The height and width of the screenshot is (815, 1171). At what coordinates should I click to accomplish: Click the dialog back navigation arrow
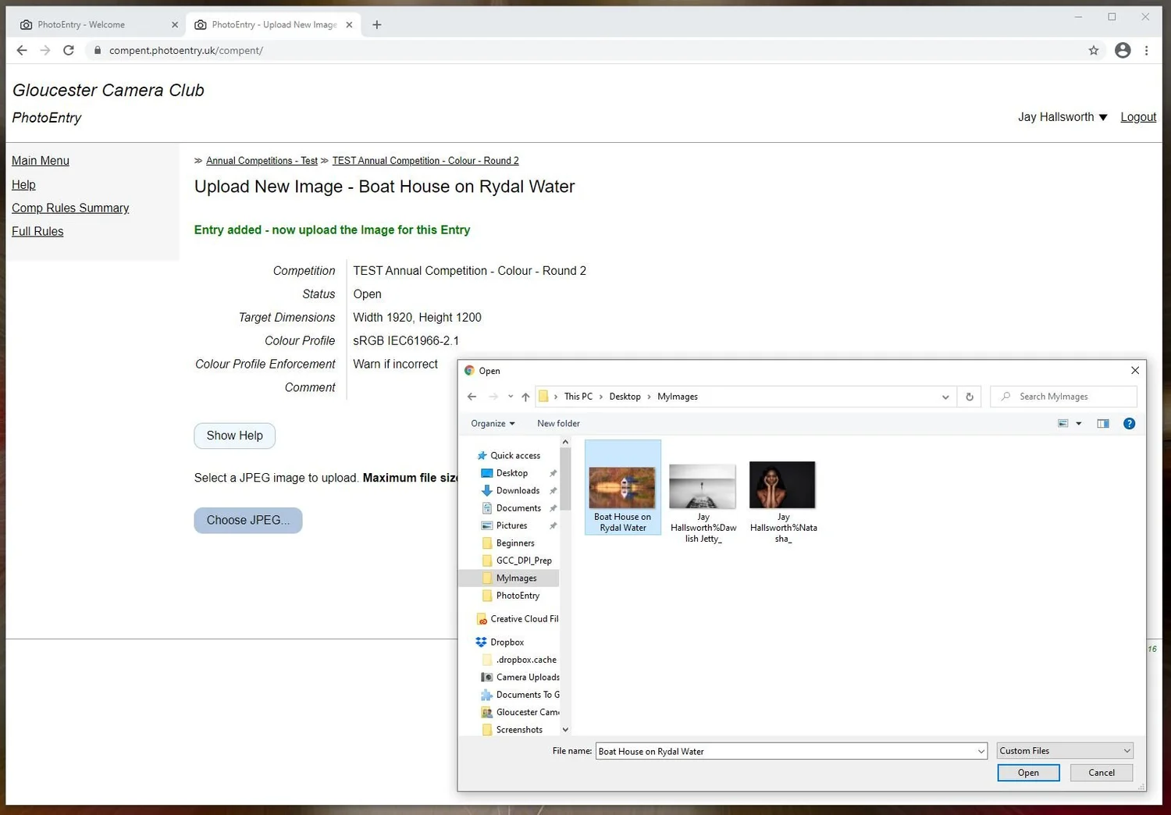[x=472, y=397]
